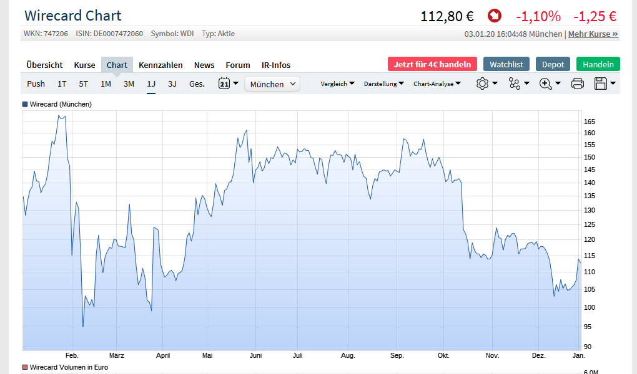Screen dimensions: 637x374
Task: Click the save diskette icon
Action: (x=601, y=84)
